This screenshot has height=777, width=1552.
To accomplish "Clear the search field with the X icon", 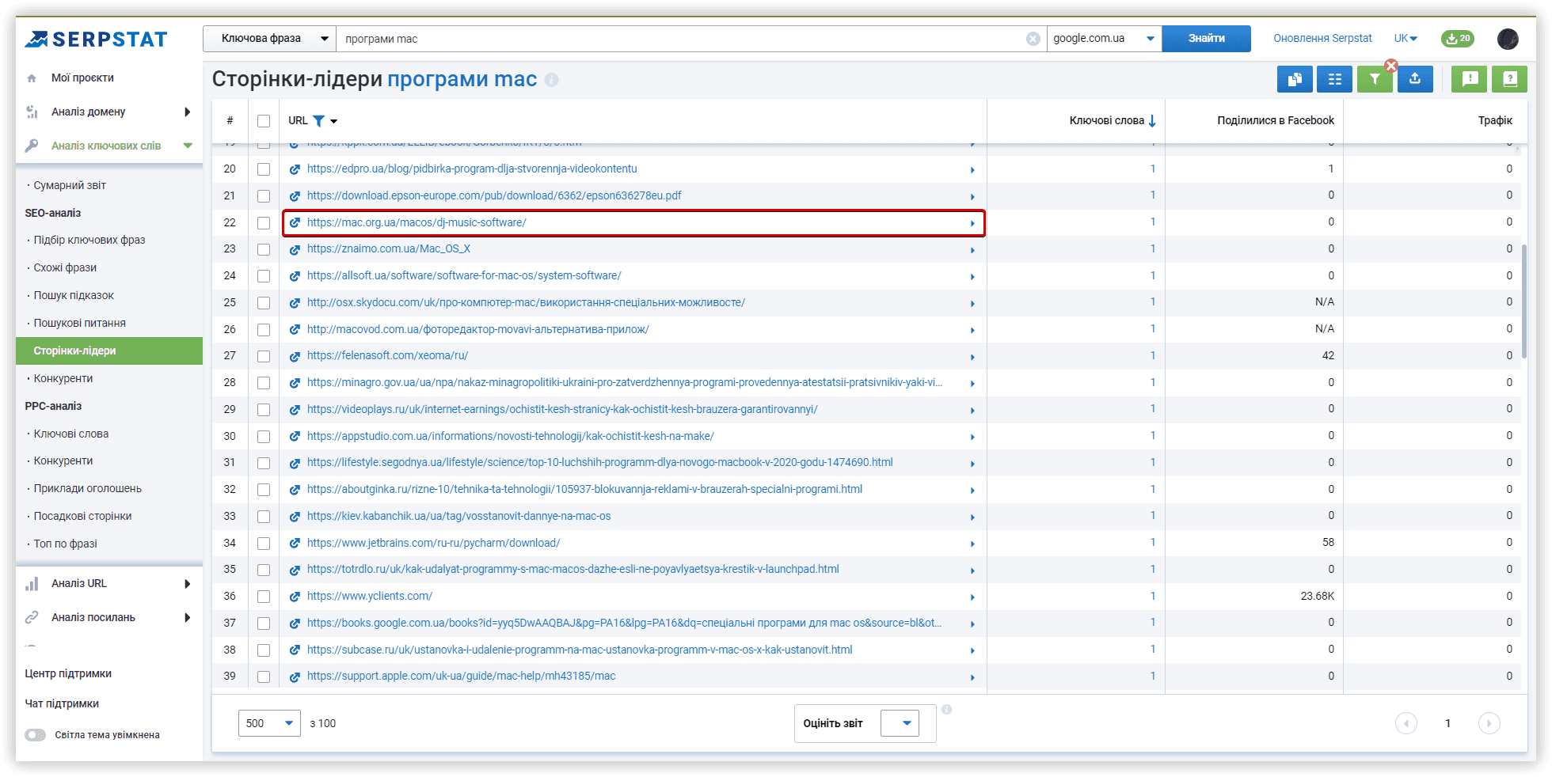I will (1033, 39).
